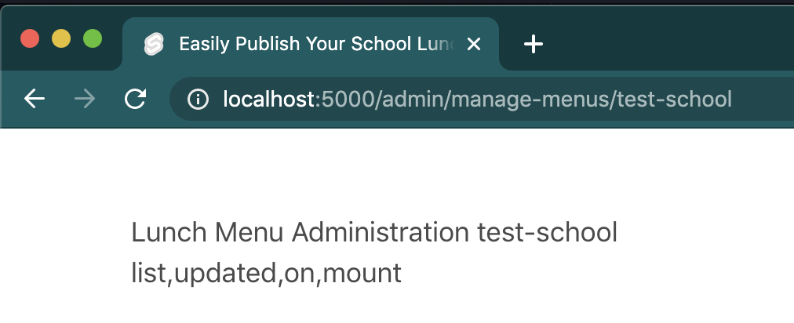
Task: Select the Easily Publish Your School Lunch tab
Action: pyautogui.click(x=314, y=45)
